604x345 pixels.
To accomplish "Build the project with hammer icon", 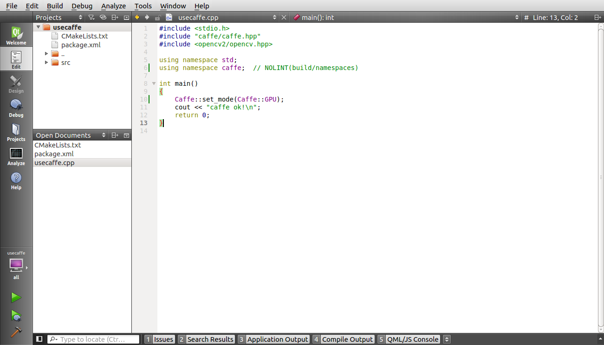I will [16, 332].
